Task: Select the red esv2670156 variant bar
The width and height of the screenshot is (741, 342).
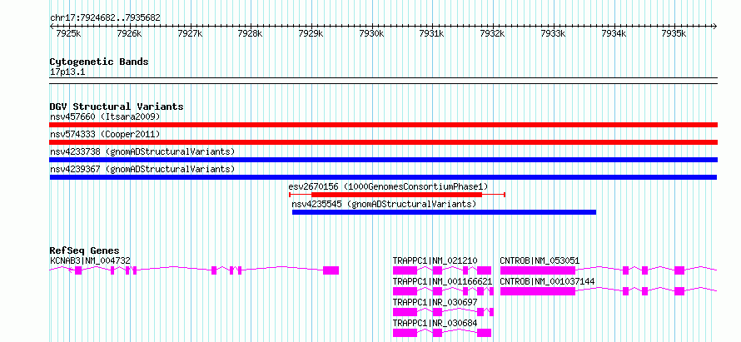Action: click(x=397, y=195)
